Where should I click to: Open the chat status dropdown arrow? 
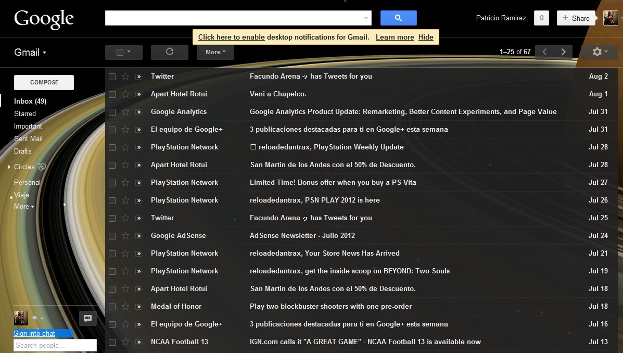click(x=42, y=319)
